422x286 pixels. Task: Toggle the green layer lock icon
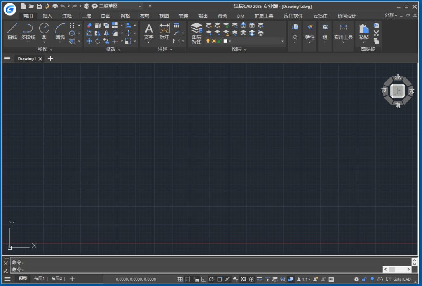coord(219,41)
